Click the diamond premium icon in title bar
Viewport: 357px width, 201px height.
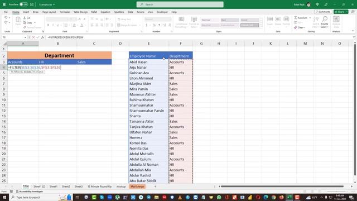(317, 4)
